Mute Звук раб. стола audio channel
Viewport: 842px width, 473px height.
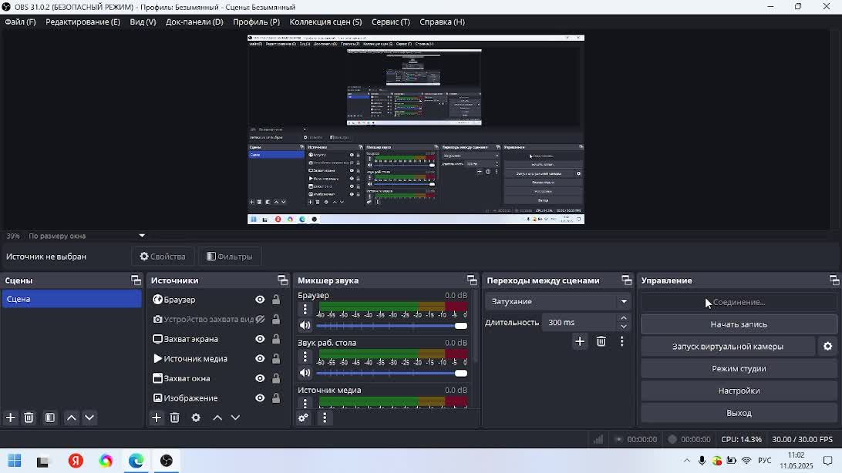305,373
